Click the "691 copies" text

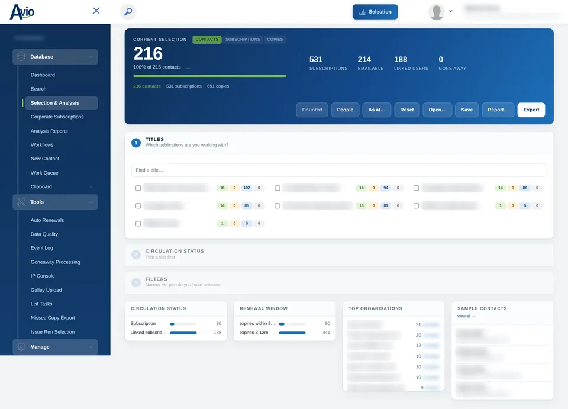coord(218,86)
